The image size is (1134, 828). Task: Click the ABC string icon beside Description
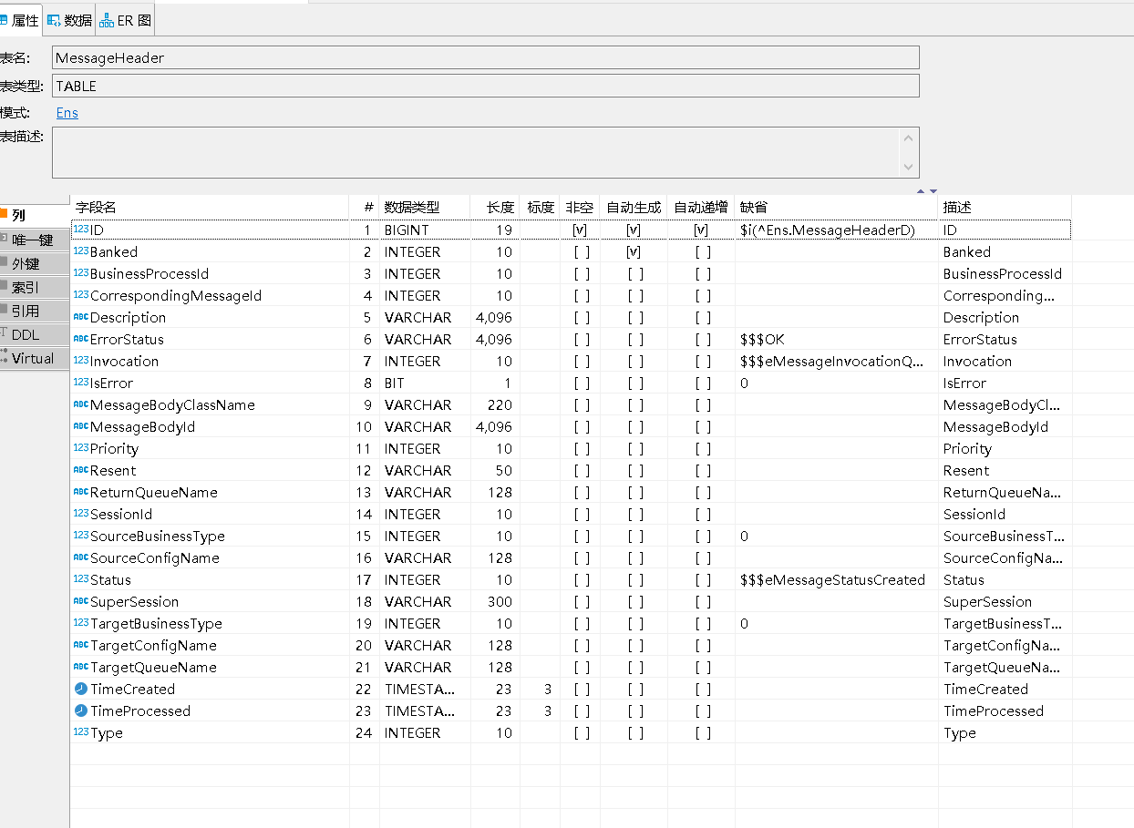click(80, 317)
